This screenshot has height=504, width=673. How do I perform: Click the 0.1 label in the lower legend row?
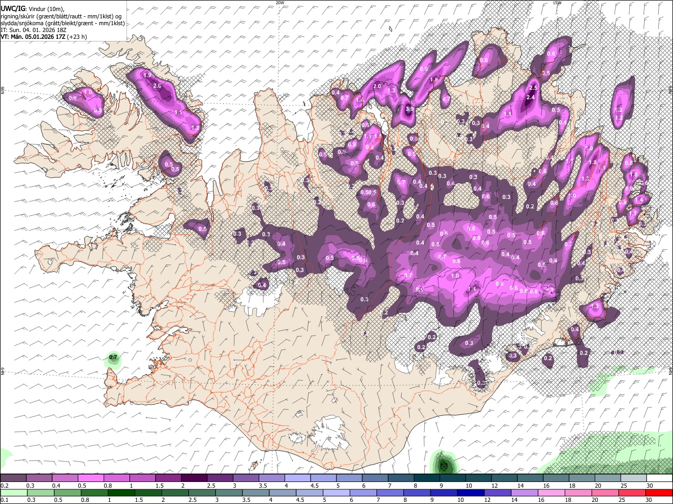pos(4,500)
